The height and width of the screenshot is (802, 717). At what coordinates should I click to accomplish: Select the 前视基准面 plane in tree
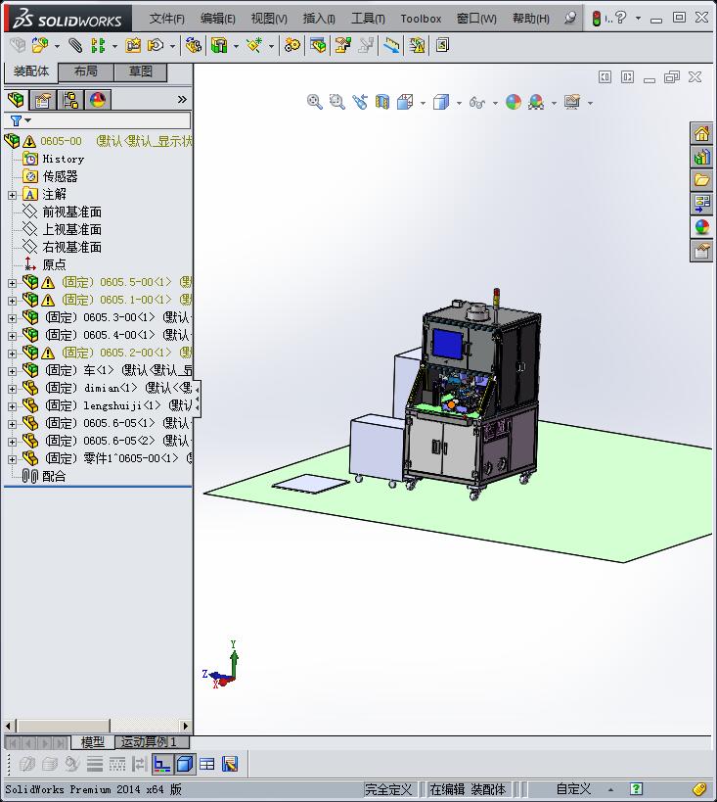point(71,212)
